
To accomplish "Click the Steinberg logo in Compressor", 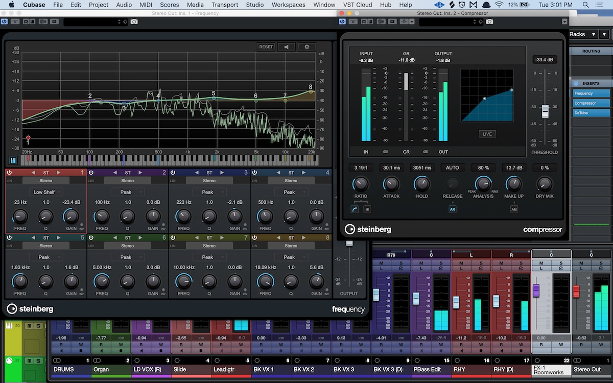I will pos(368,229).
